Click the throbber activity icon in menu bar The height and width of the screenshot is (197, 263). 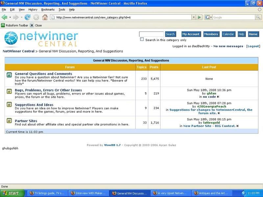pyautogui.click(x=260, y=10)
